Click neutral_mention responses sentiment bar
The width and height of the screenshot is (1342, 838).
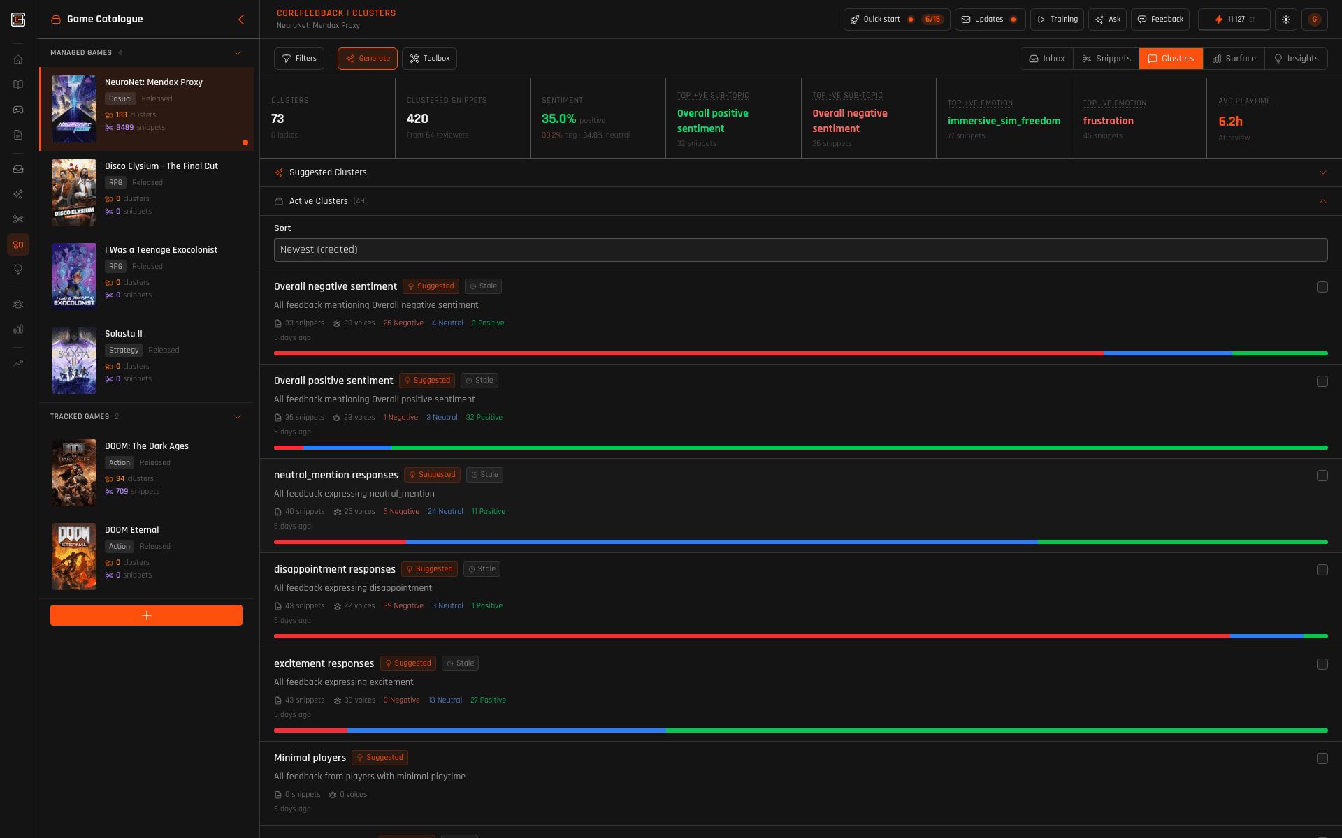800,542
